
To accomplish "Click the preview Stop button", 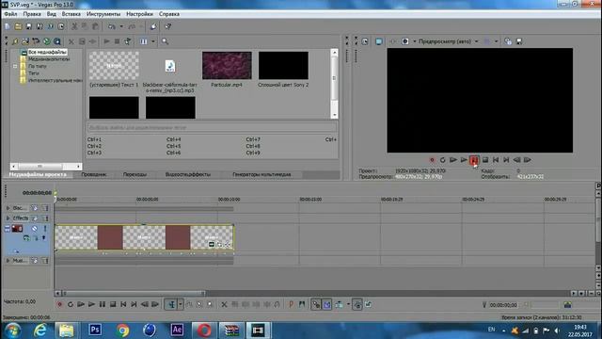I will click(x=485, y=160).
